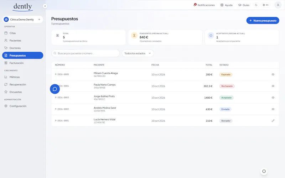Select patient name Lucía Herrero Vidal

tap(104, 119)
